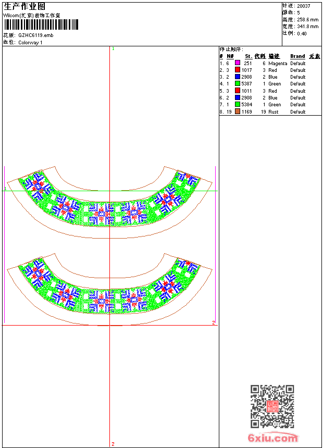Click the QR code on the worksheet
Screen dimensions: 323x448
coord(272,406)
